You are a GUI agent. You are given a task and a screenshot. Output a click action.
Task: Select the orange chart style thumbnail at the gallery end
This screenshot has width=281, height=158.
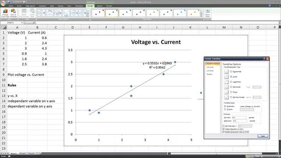193,13
